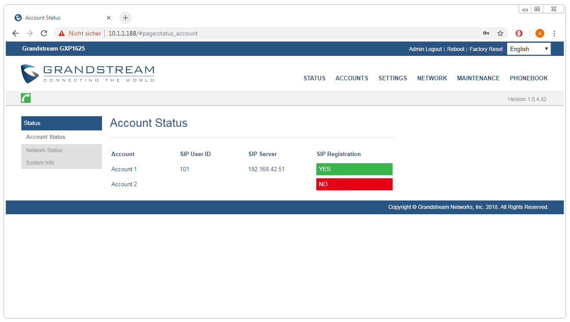This screenshot has width=570, height=322.
Task: Maximize the browser window
Action: pos(537,9)
